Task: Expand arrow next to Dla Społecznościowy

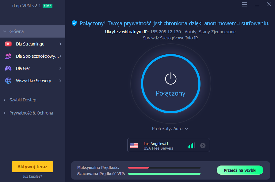Action: [60, 56]
